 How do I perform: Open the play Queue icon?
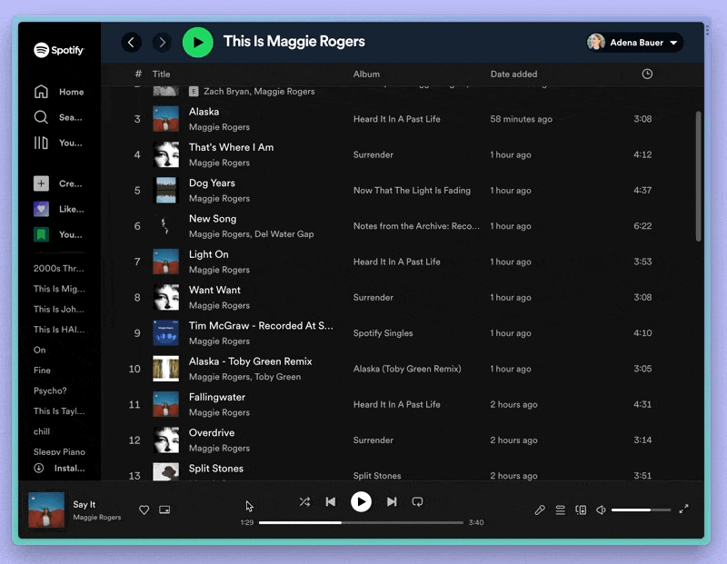point(561,510)
